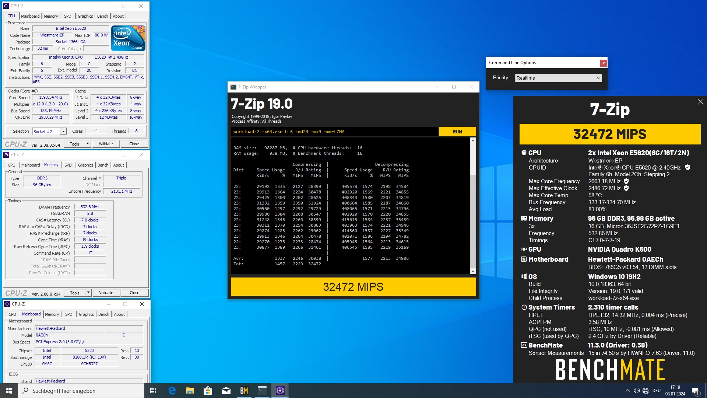Click the verified badge next to Max Effective Clock
707x398 pixels.
[626, 188]
